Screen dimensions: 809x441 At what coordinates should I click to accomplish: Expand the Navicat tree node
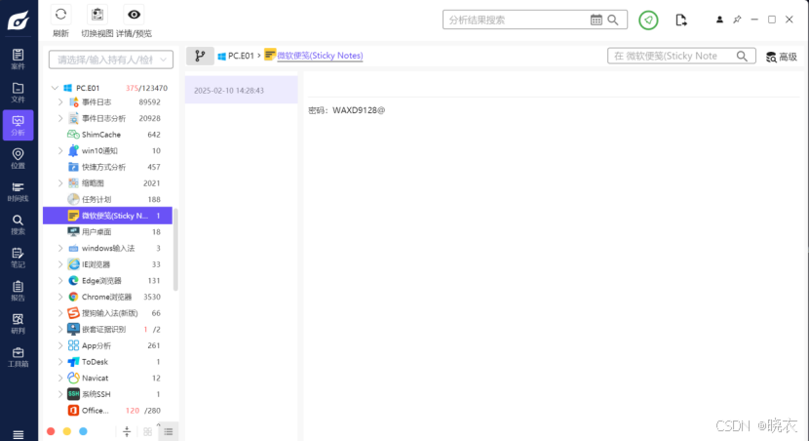coord(60,378)
